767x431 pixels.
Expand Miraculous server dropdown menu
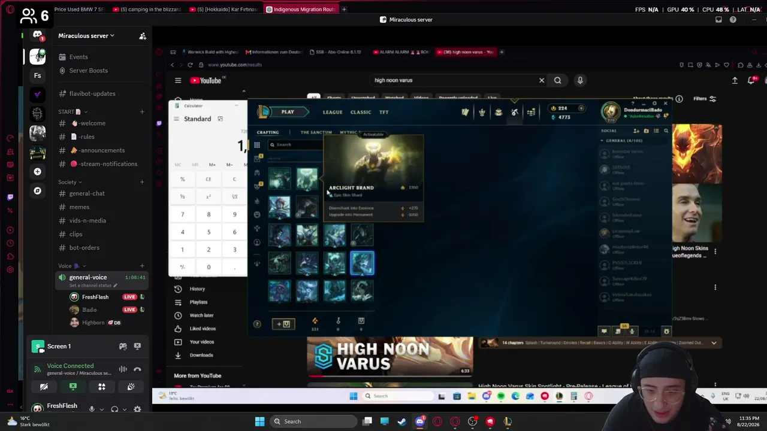86,36
